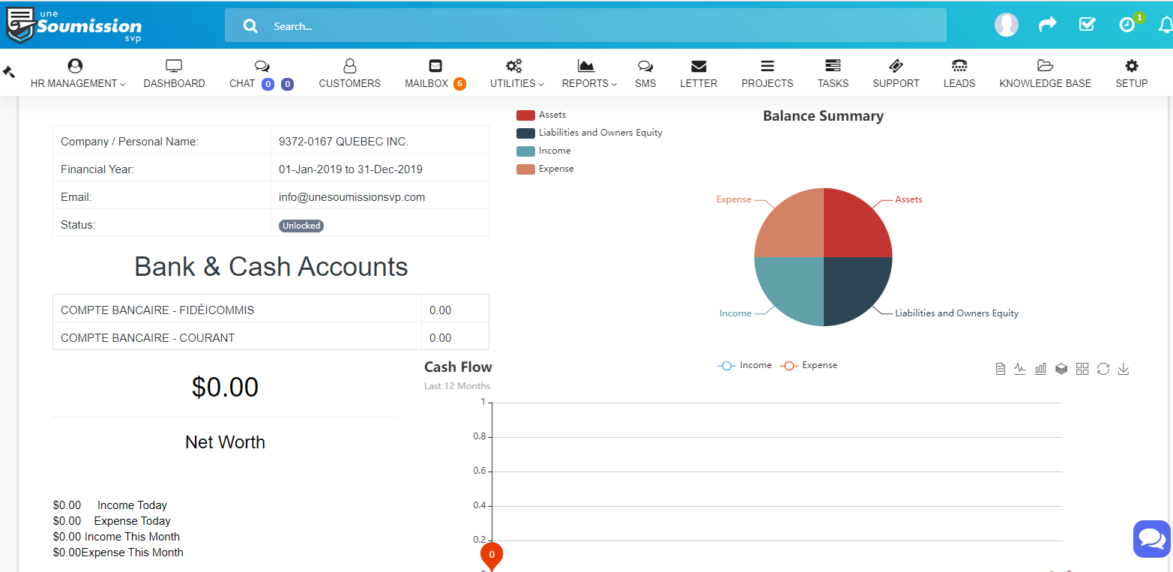Click the gavel icon at left of nav
Screen dimensions: 1173x572
(x=9, y=72)
